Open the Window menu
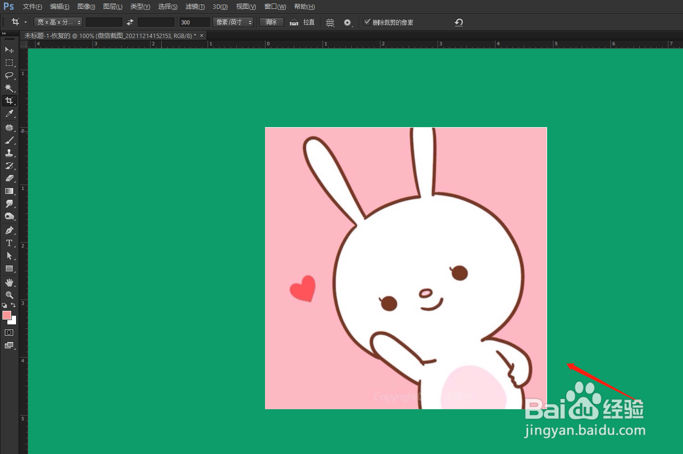This screenshot has width=683, height=454. point(275,7)
